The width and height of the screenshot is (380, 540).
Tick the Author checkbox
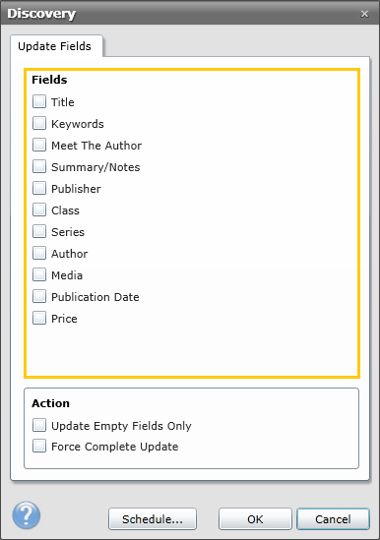39,254
